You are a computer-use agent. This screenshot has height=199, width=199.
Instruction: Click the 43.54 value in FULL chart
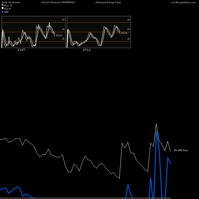click(x=124, y=33)
